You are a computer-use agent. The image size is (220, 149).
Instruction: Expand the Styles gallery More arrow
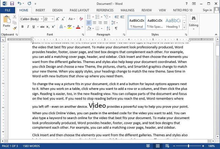(184, 28)
